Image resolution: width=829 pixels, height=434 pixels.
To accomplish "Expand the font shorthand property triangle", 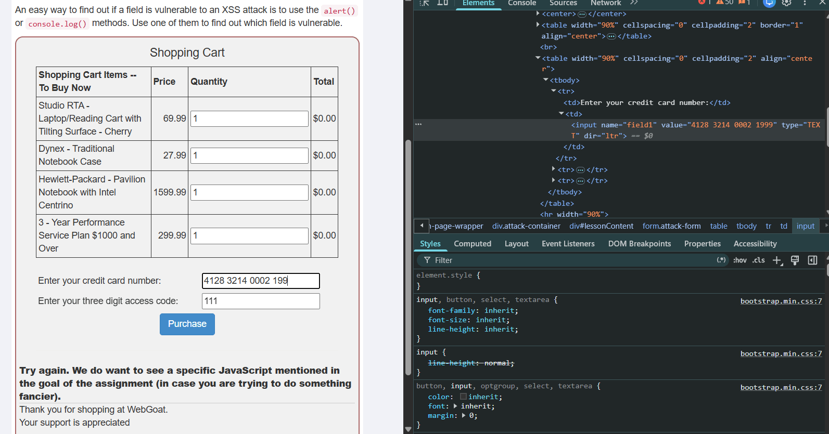I will tap(455, 406).
